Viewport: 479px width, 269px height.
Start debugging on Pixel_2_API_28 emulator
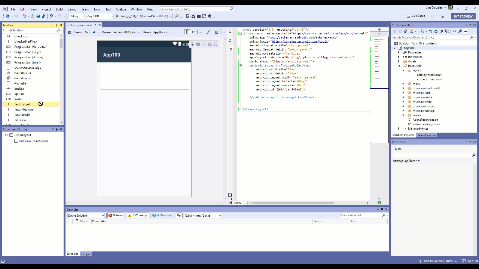118,16
